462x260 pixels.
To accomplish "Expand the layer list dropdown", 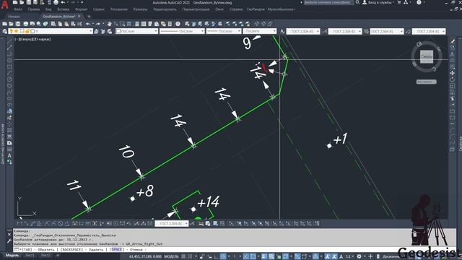I will click(x=91, y=31).
